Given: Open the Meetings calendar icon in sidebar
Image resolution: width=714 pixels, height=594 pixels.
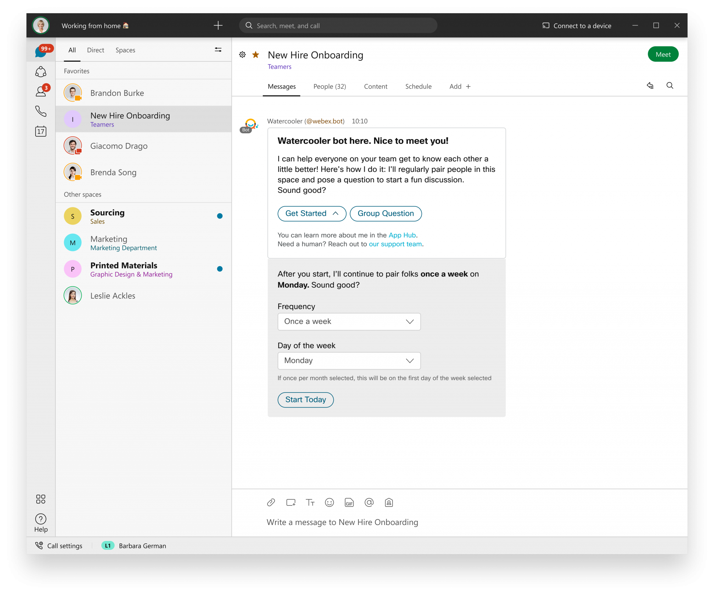Looking at the screenshot, I should tap(41, 131).
